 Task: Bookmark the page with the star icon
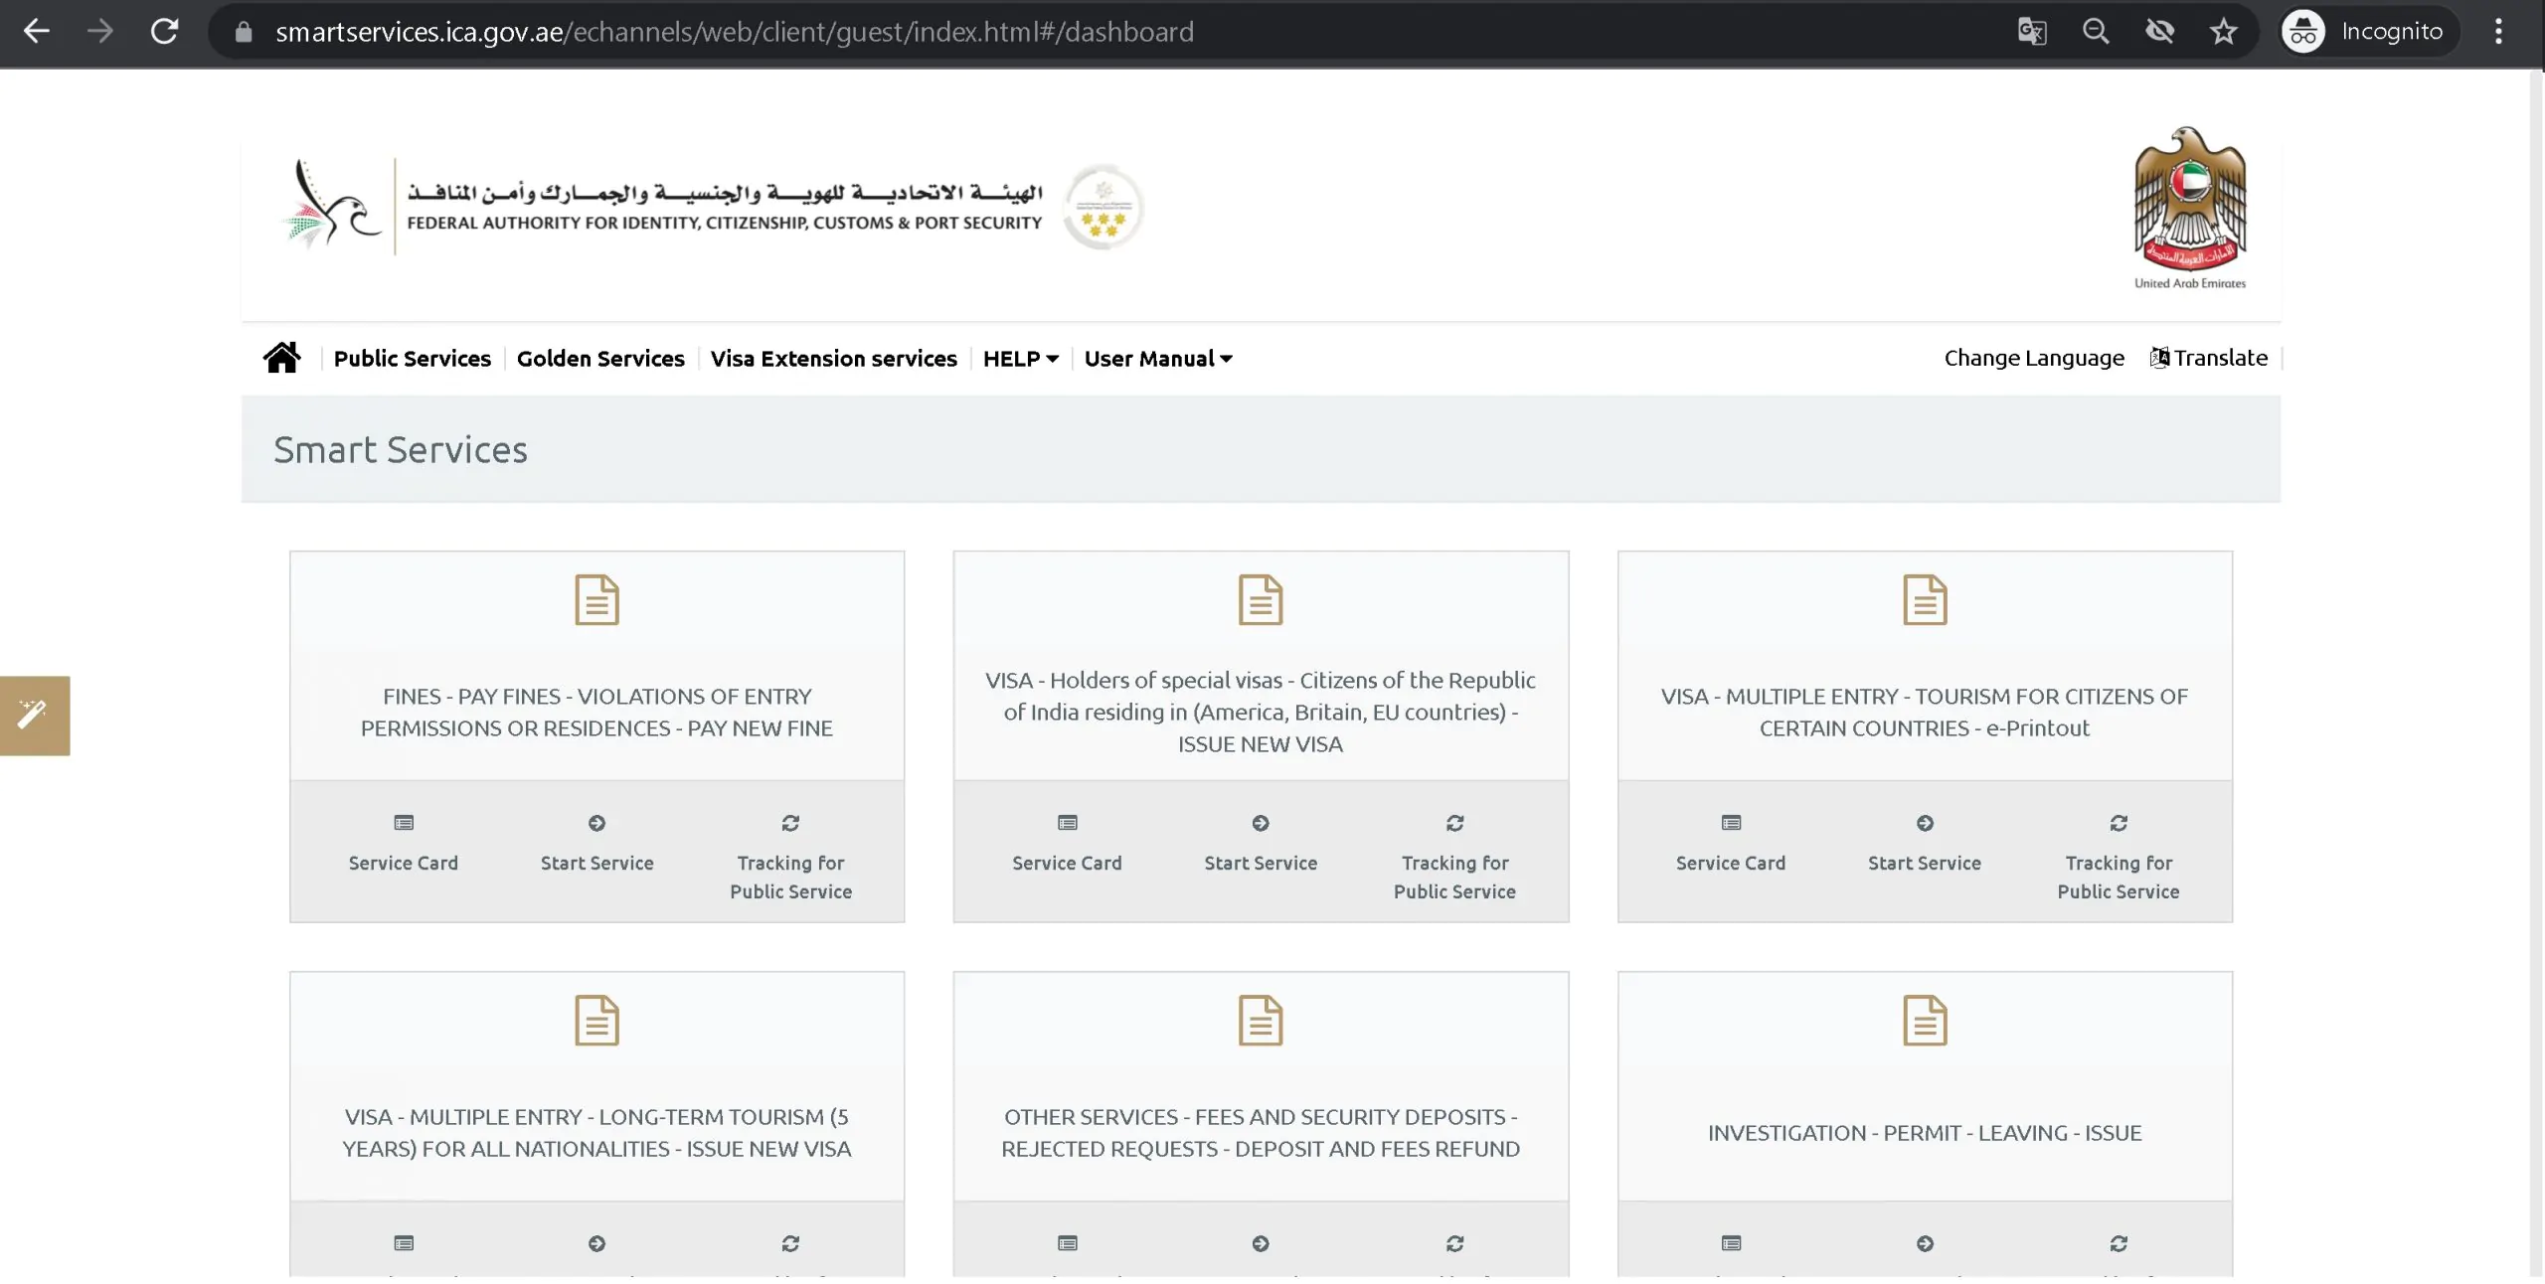pyautogui.click(x=2224, y=31)
